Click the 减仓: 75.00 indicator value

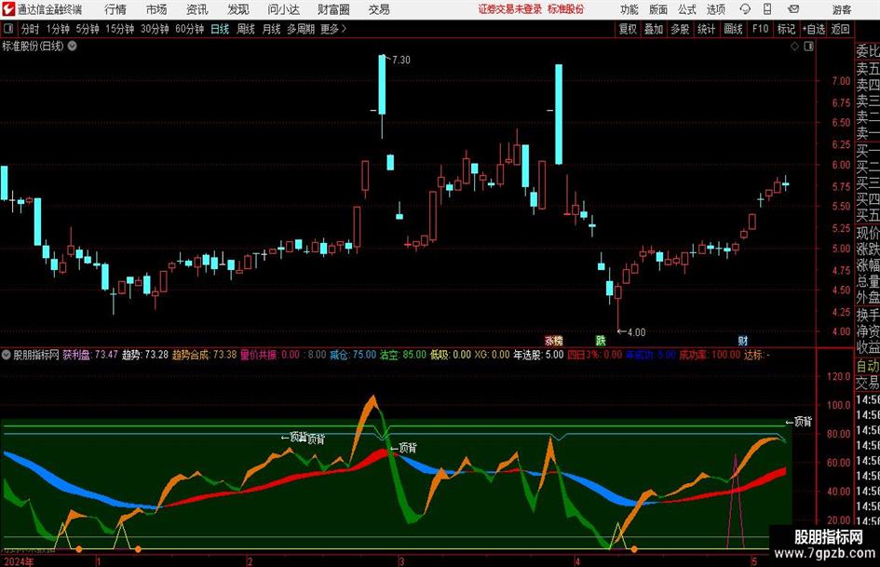[353, 355]
